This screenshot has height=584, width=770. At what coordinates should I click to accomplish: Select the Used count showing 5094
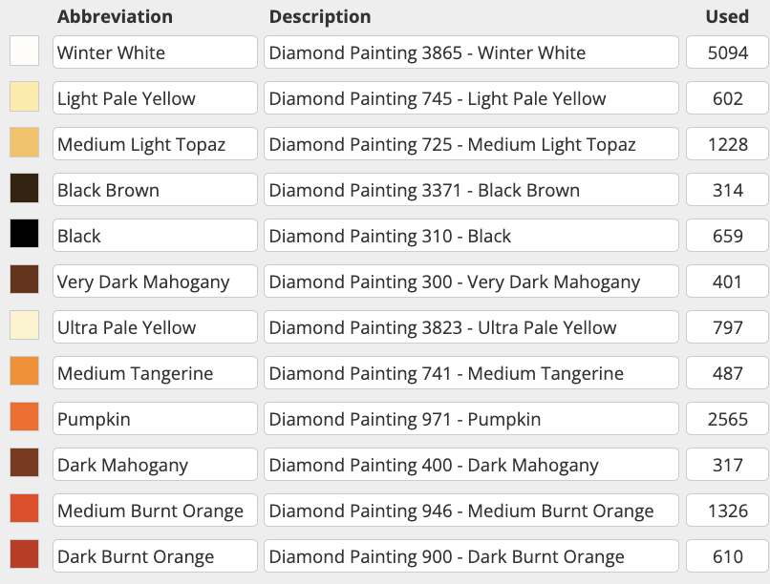click(727, 52)
